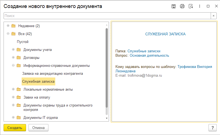
Task: Open the Служебные записки folder link
Action: (144, 51)
